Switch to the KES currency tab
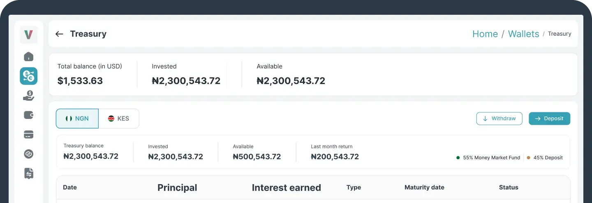 pyautogui.click(x=119, y=119)
